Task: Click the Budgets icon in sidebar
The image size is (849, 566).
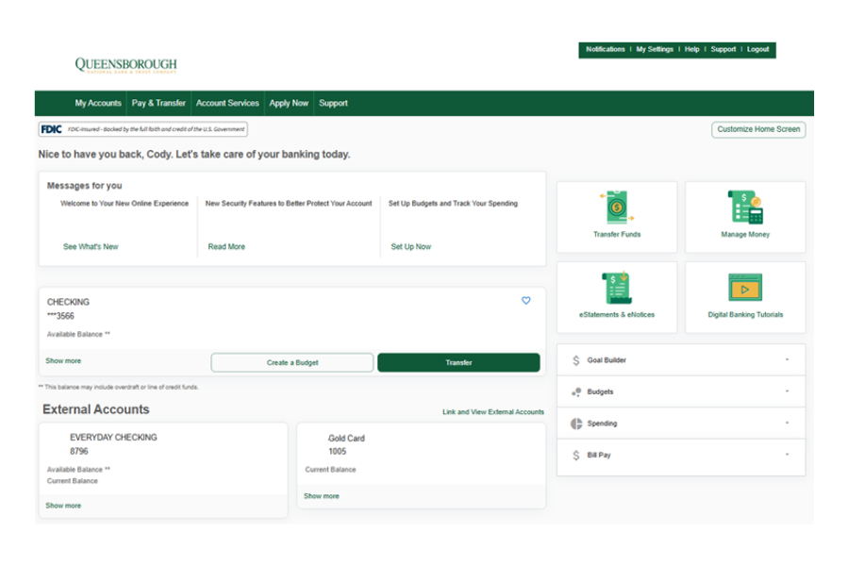Action: [576, 392]
